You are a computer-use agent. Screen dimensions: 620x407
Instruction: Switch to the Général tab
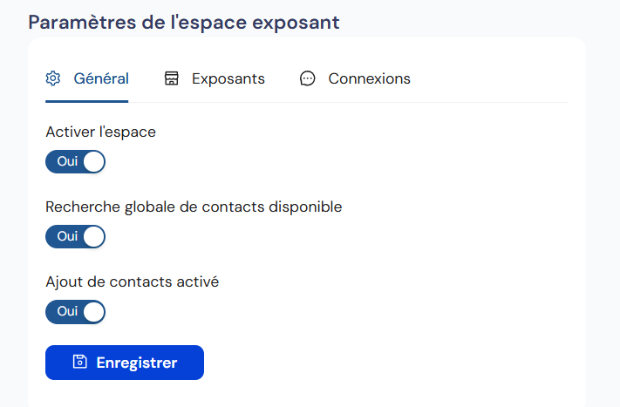(x=100, y=78)
